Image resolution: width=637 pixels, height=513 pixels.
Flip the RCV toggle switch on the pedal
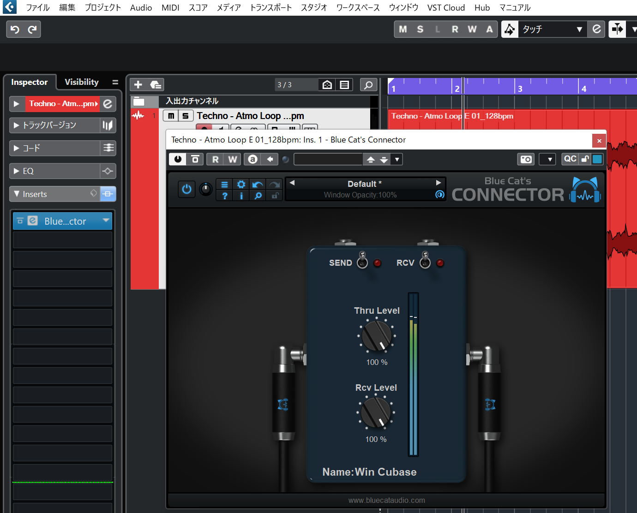[425, 260]
